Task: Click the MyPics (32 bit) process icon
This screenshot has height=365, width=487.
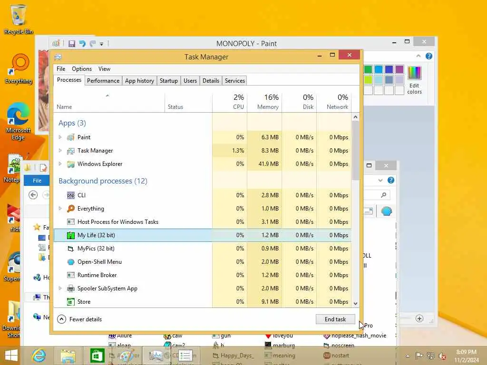Action: pyautogui.click(x=71, y=249)
